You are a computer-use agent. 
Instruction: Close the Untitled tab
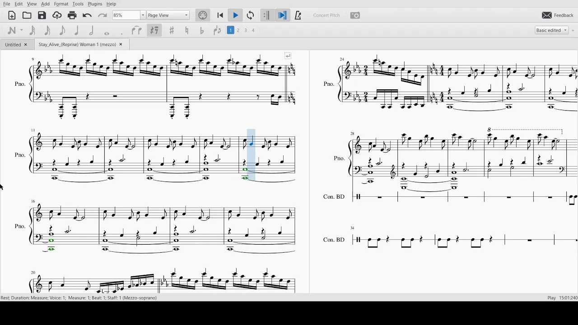pyautogui.click(x=25, y=45)
